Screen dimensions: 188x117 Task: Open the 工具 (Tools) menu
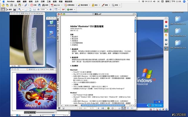[x=48, y=1]
